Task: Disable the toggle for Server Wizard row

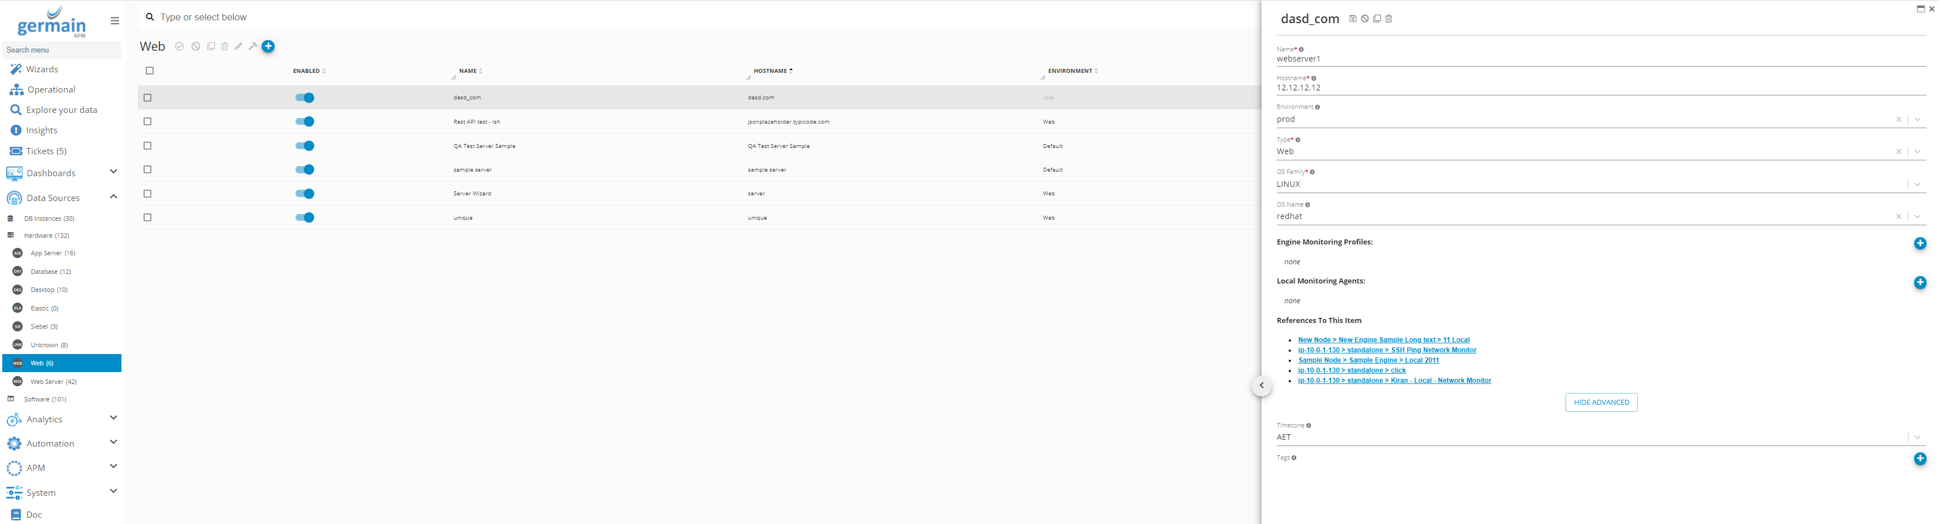Action: tap(305, 194)
